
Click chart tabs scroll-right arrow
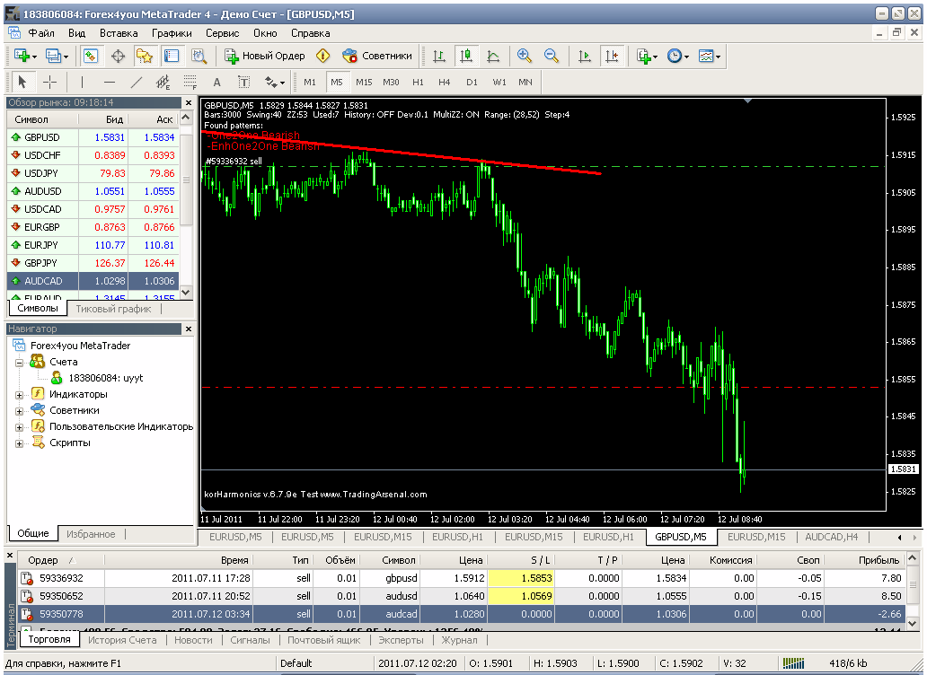coord(915,538)
